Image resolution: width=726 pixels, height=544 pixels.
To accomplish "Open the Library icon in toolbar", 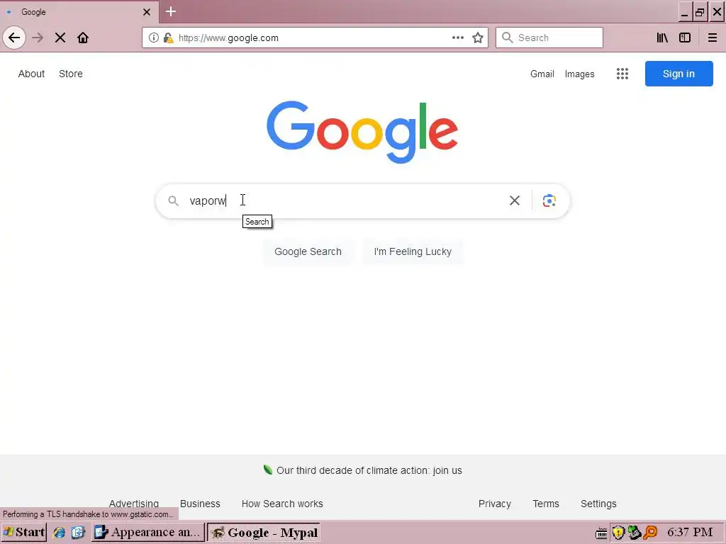I will click(x=662, y=38).
